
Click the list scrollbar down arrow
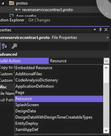(x=106, y=130)
